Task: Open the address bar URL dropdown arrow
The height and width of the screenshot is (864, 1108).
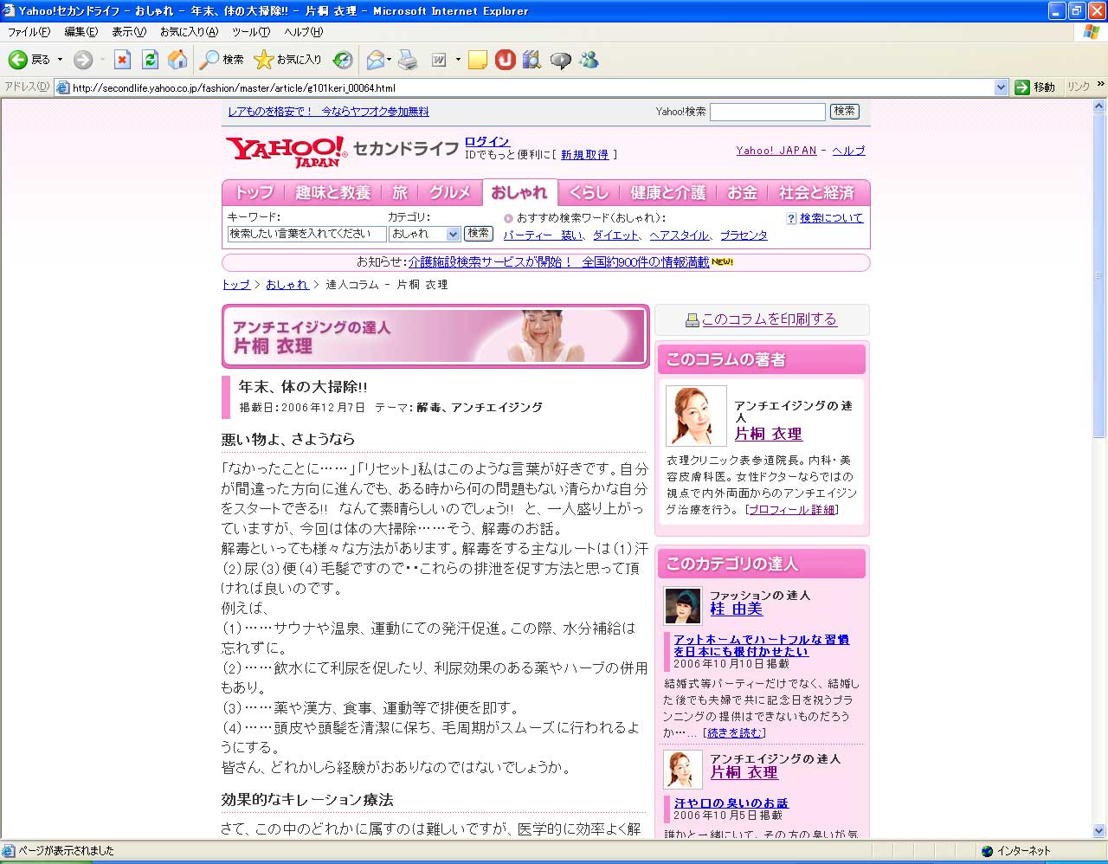Action: click(x=1001, y=87)
